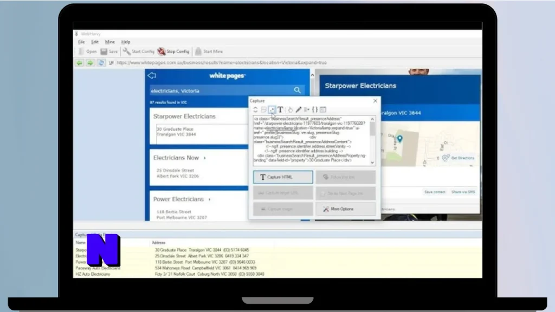The image size is (555, 312).
Task: Click the Name column header
Action: [80, 243]
